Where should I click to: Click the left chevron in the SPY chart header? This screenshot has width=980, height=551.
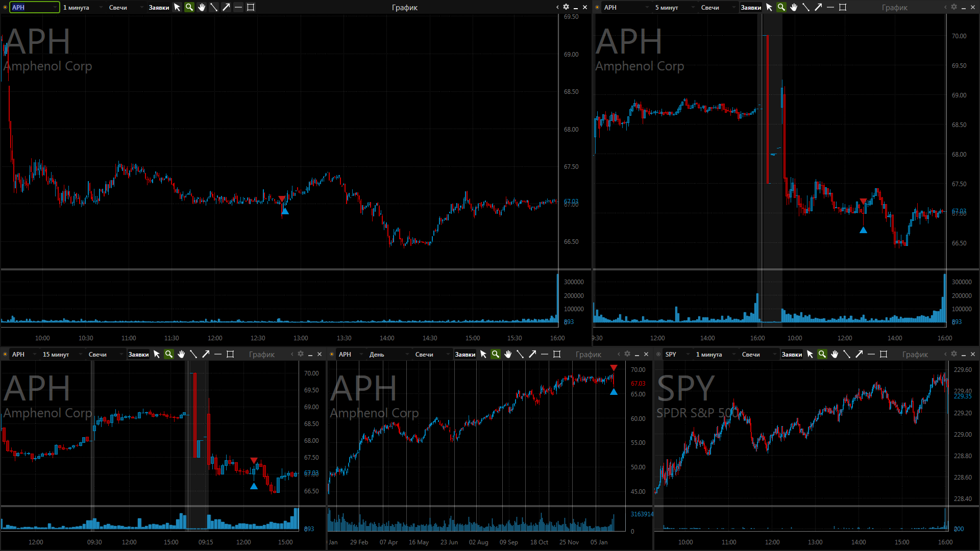pyautogui.click(x=945, y=354)
